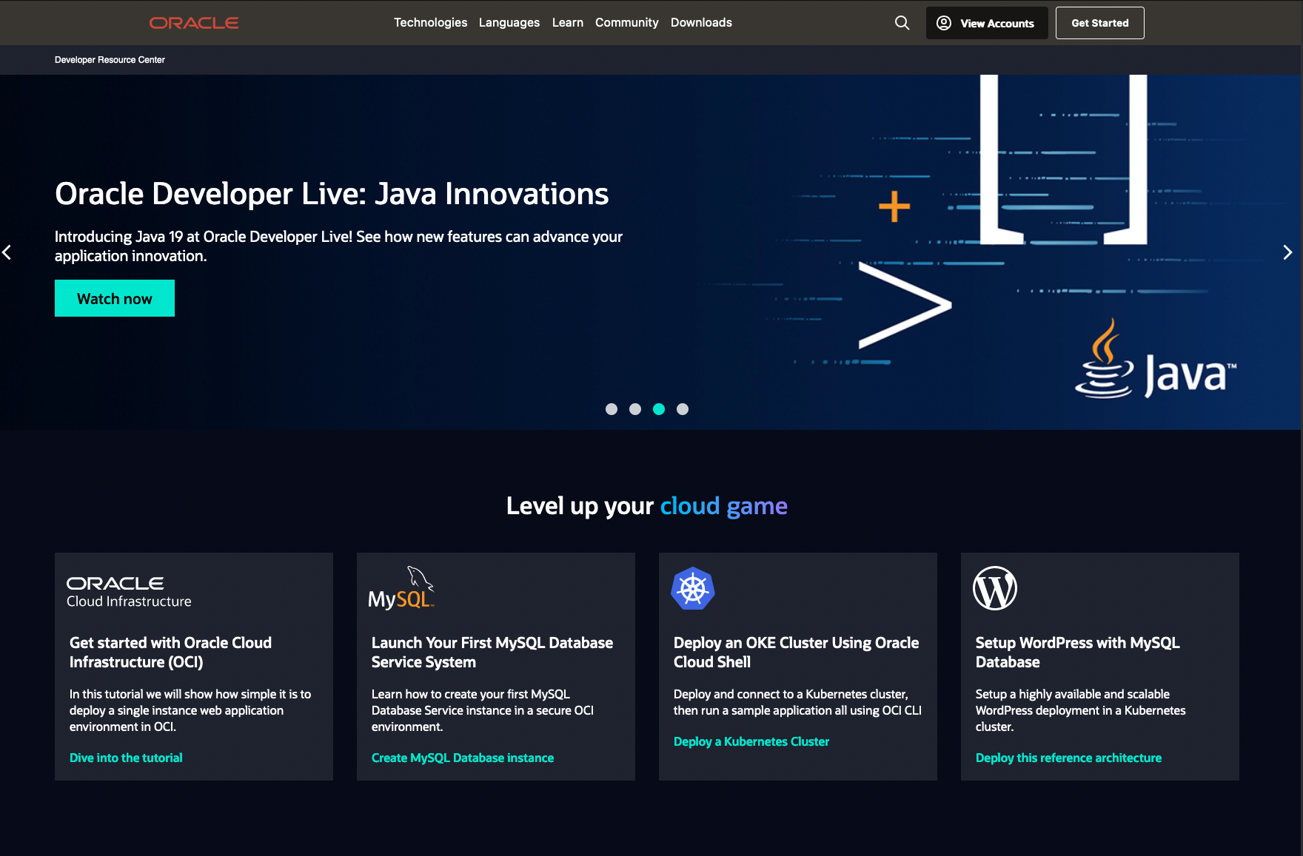Advance the carousel with the right arrow
This screenshot has width=1303, height=856.
pyautogui.click(x=1288, y=252)
